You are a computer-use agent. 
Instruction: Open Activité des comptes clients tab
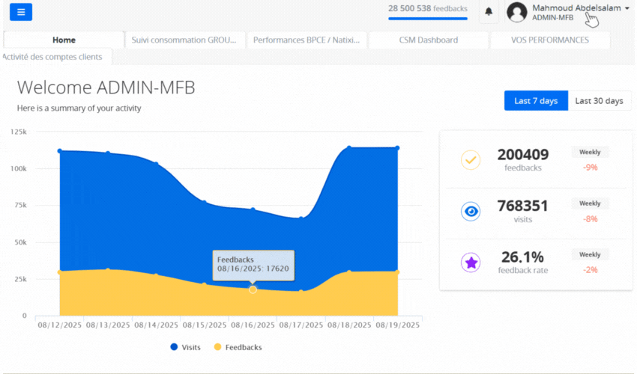[55, 57]
